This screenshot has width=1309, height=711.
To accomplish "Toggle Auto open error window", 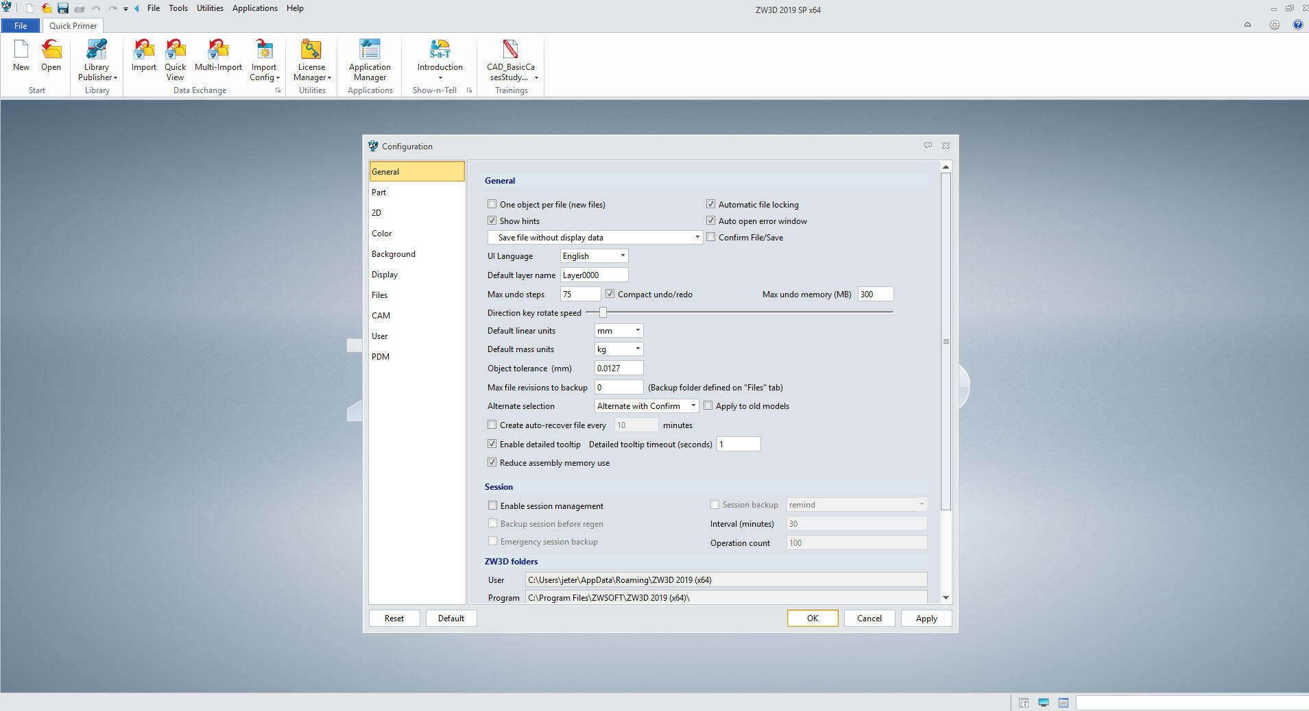I will 710,221.
